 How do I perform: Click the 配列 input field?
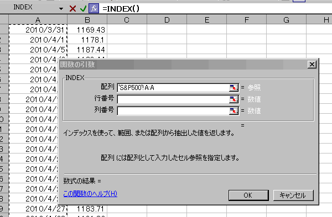(173, 88)
